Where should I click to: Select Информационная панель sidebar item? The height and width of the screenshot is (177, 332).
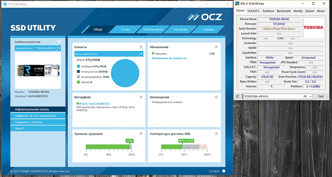(x=38, y=109)
